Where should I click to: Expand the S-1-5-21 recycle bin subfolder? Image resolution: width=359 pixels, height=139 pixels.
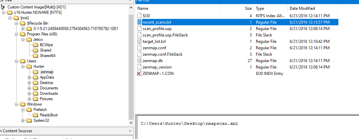23,29
